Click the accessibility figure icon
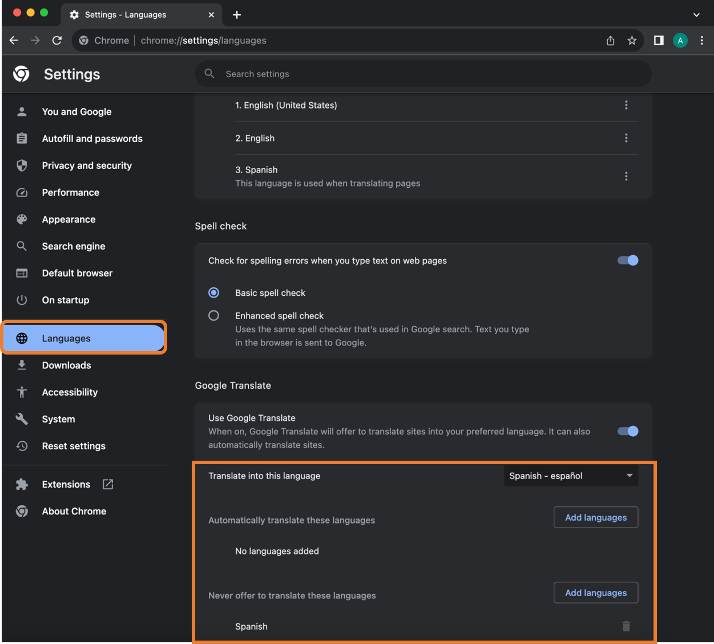This screenshot has width=714, height=644. coord(22,392)
